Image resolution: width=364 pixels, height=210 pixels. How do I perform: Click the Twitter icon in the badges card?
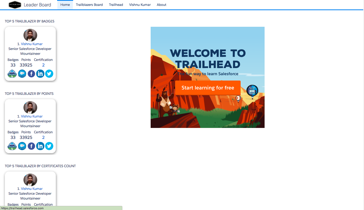coord(49,74)
